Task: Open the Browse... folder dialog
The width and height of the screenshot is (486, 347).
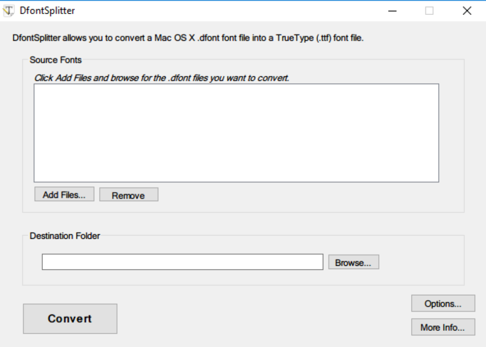Action: (353, 263)
